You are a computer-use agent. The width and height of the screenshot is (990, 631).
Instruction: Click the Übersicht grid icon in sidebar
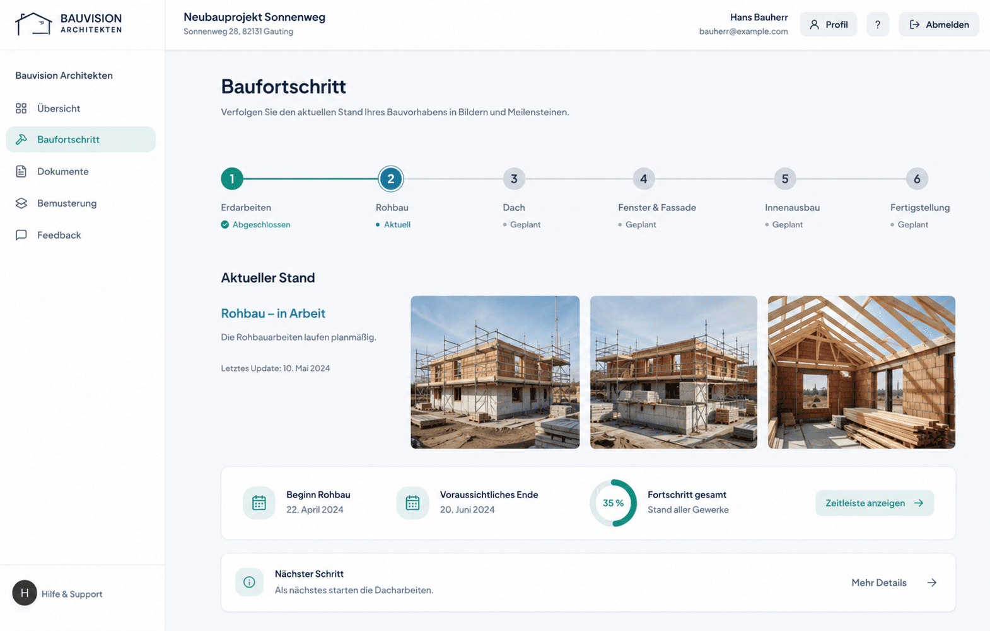[21, 108]
